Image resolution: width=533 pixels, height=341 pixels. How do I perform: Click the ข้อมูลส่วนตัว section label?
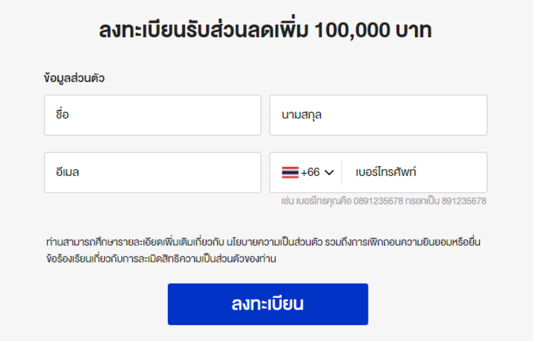coord(74,78)
